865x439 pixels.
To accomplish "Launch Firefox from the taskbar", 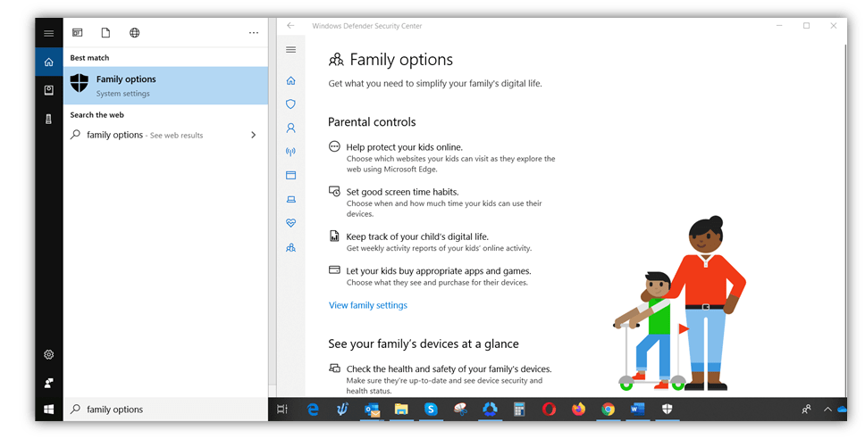I will pos(578,410).
